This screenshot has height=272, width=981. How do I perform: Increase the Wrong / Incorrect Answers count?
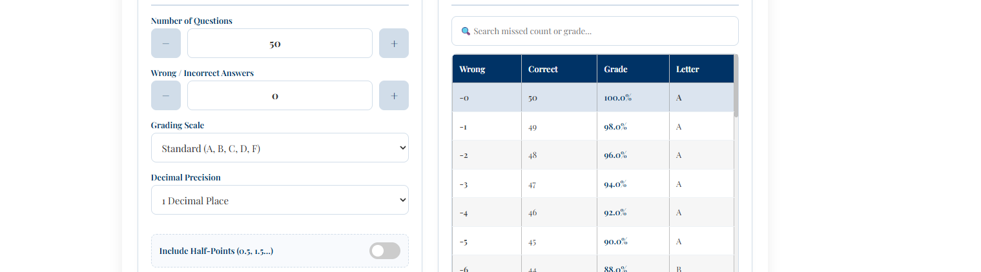coord(394,95)
